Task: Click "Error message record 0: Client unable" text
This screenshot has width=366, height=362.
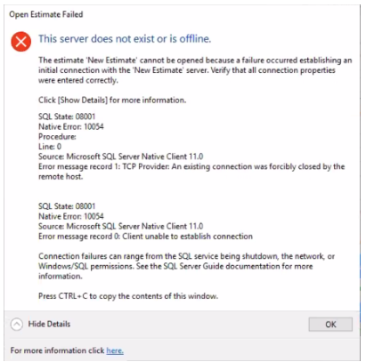Action: tap(145, 237)
